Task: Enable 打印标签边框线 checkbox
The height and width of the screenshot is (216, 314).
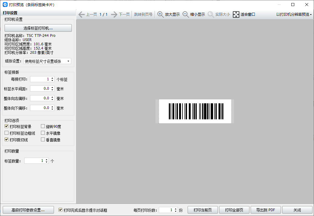Action: click(7, 133)
